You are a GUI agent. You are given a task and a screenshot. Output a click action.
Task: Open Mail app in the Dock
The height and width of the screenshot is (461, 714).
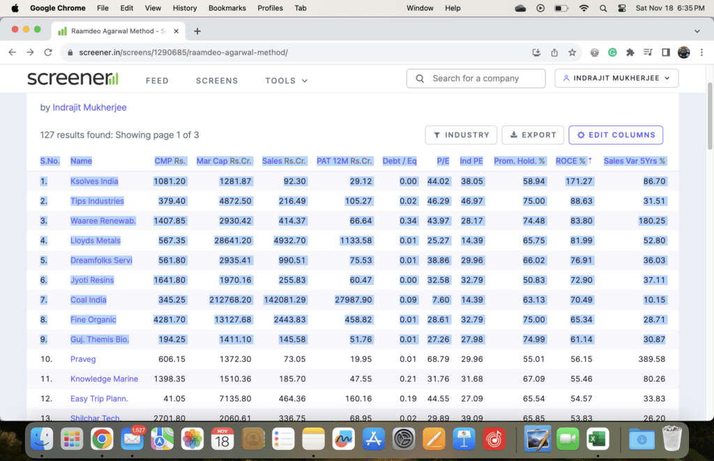[132, 439]
